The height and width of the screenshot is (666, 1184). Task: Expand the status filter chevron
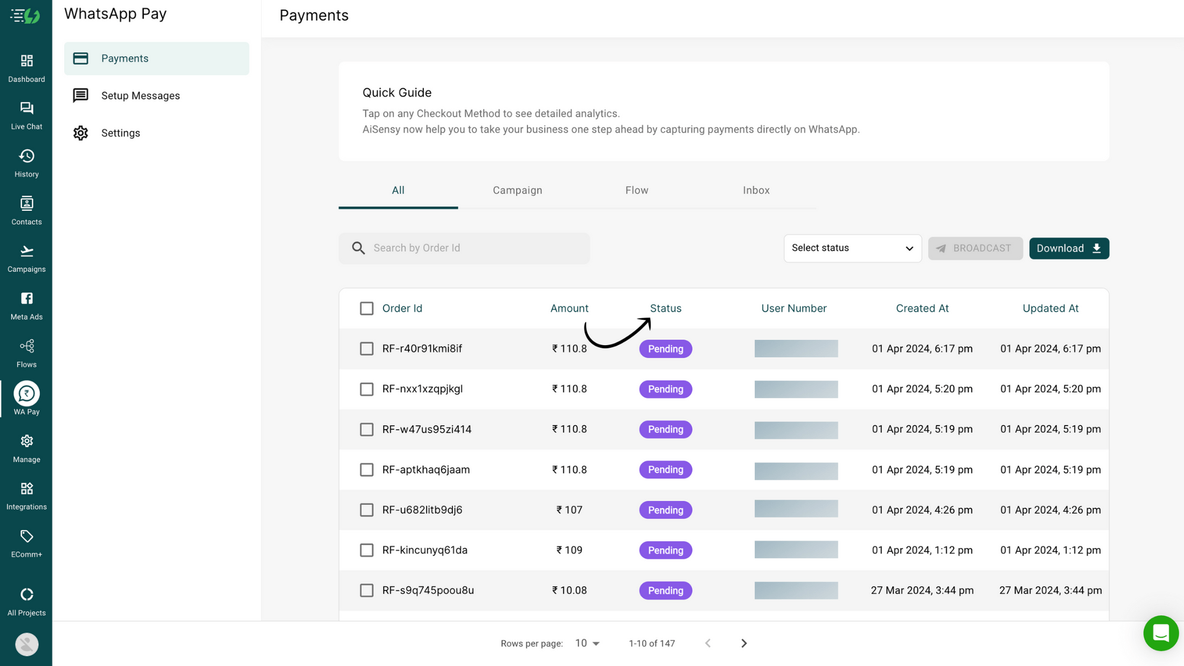click(909, 248)
